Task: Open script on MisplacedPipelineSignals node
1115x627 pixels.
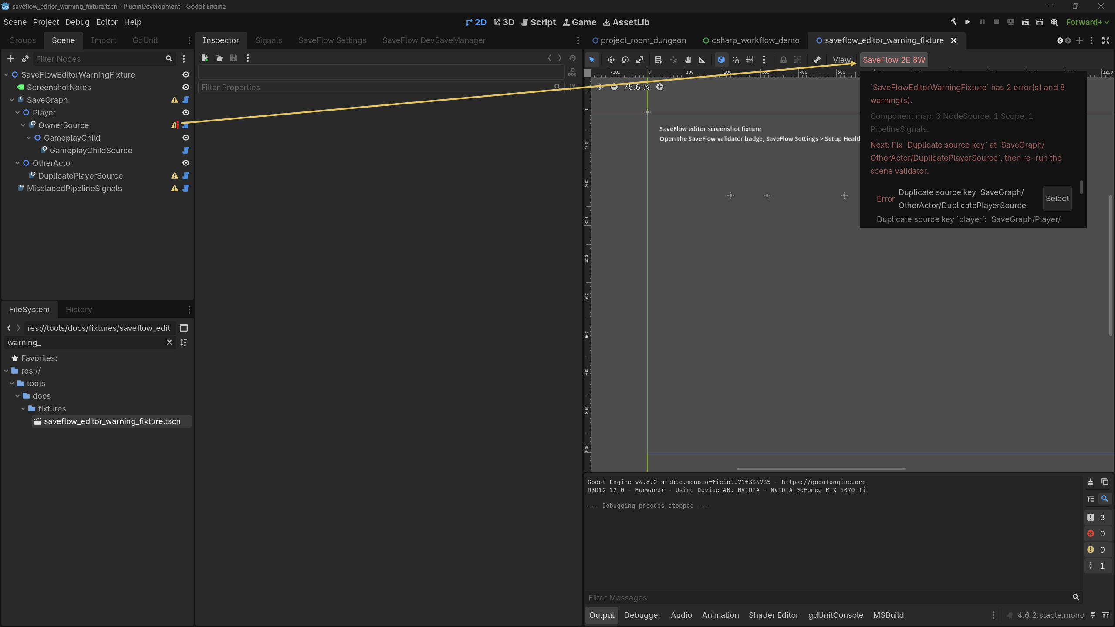Action: [x=186, y=189]
